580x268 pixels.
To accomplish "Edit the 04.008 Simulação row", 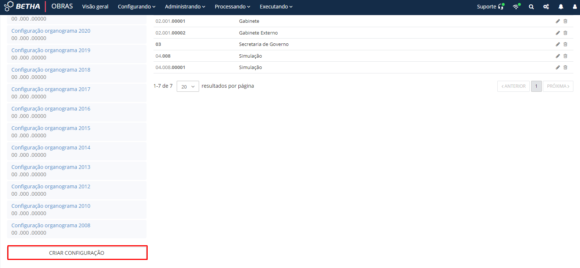I will click(558, 56).
